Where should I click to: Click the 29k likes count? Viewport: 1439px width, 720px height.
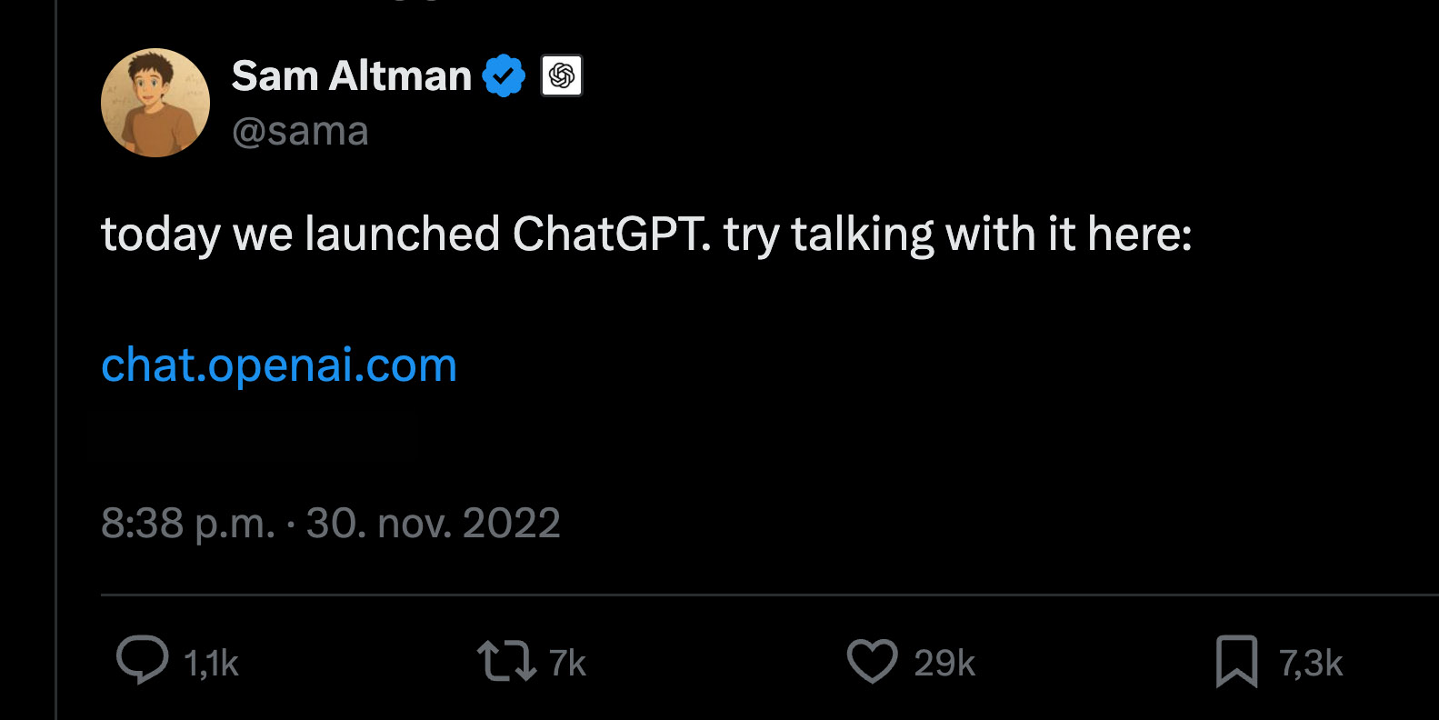pos(944,664)
